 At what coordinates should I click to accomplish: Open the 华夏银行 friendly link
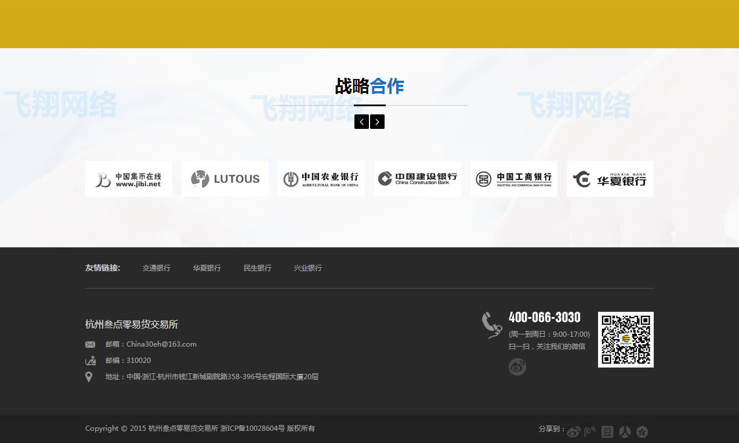(x=207, y=268)
